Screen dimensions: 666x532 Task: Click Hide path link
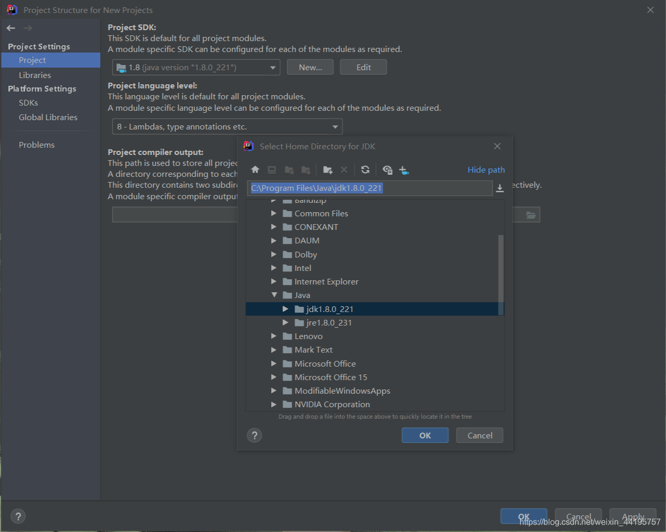pos(486,170)
